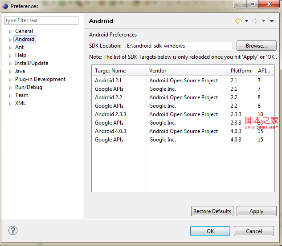282x246 pixels.
Task: Select the Android 2.2 target row
Action: coord(183,97)
